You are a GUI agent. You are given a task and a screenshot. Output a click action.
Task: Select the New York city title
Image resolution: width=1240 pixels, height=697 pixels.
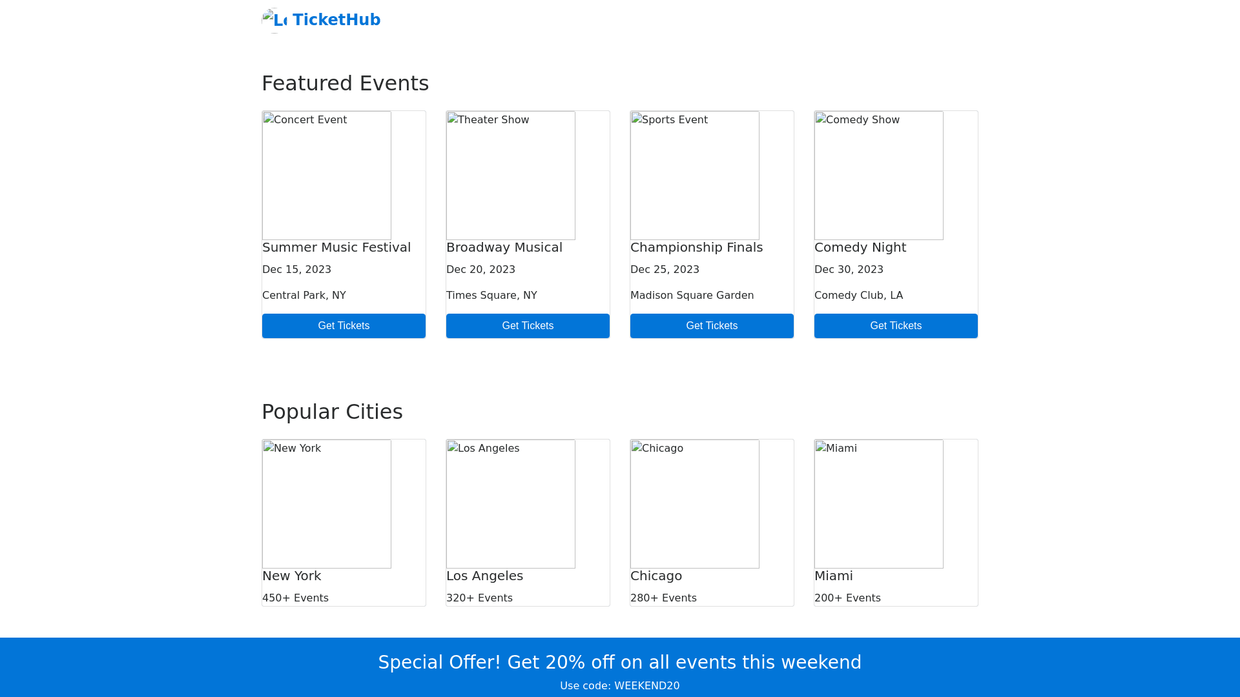point(292,576)
